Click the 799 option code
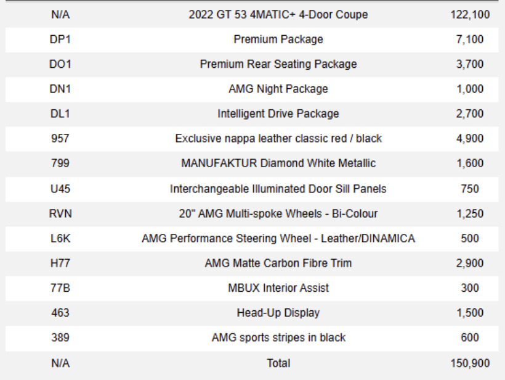Image resolution: width=505 pixels, height=380 pixels. (x=60, y=163)
